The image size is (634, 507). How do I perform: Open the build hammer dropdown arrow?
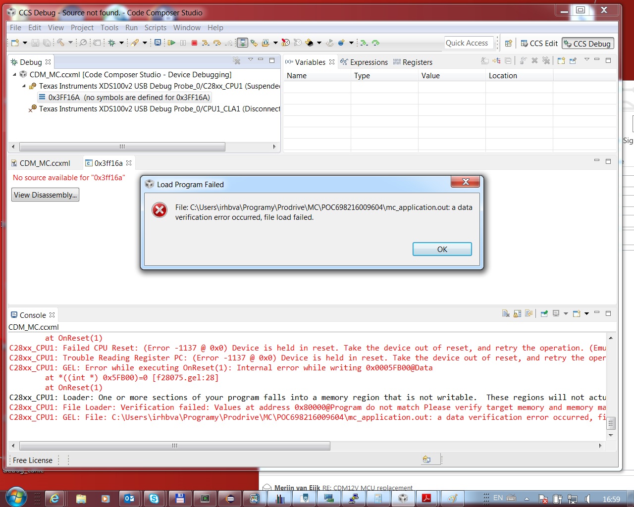pyautogui.click(x=70, y=43)
